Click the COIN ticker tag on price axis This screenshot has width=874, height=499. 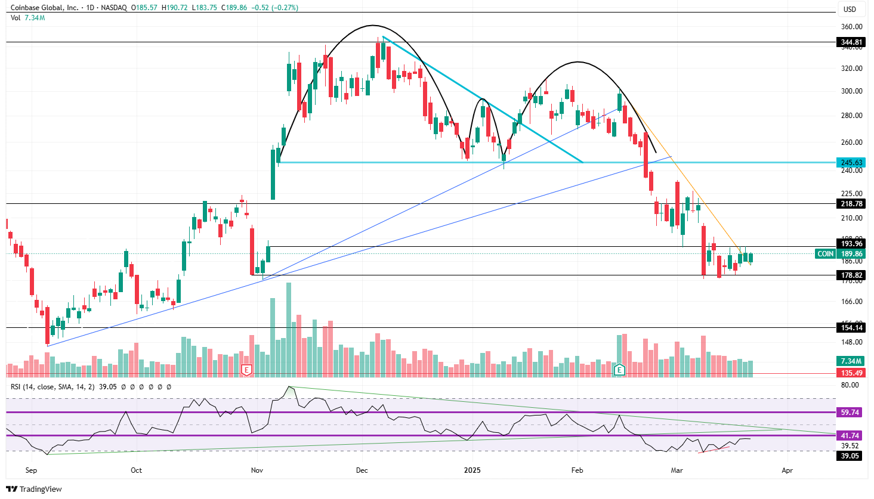click(x=826, y=254)
